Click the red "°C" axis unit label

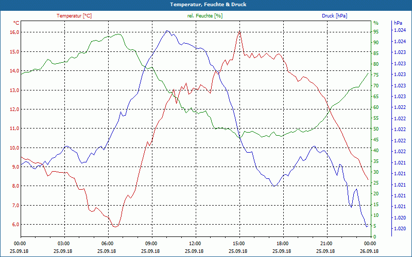[16, 23]
